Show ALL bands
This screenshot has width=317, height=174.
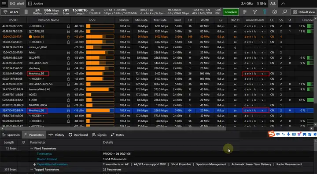click(273, 4)
